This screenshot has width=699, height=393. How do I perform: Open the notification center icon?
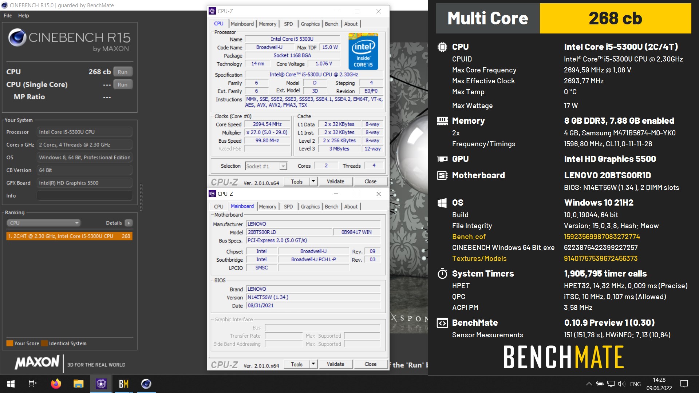[x=684, y=384]
